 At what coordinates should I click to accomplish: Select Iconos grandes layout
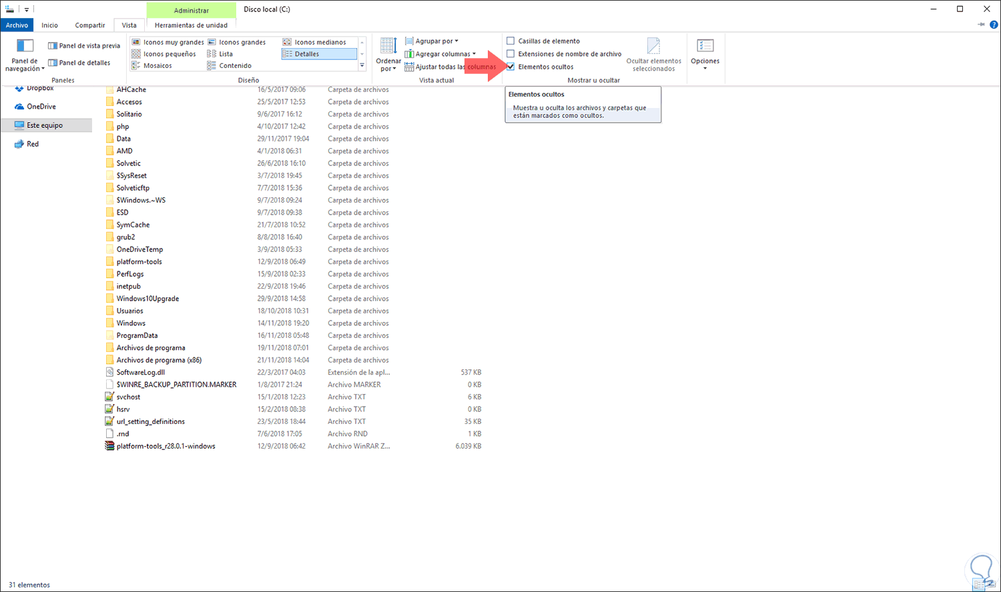click(x=236, y=42)
